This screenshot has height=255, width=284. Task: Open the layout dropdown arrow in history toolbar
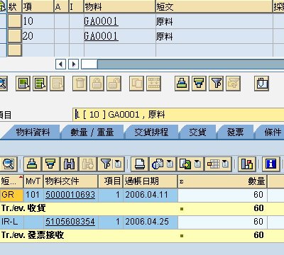(x=225, y=164)
